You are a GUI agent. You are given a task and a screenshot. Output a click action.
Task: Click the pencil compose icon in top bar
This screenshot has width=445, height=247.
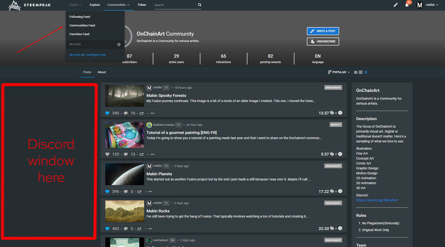395,5
